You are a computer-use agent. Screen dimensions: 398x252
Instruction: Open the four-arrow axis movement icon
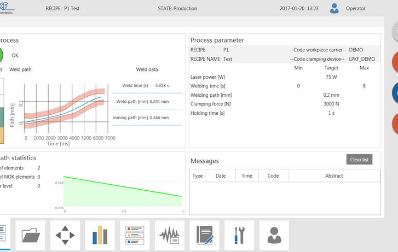(65, 235)
